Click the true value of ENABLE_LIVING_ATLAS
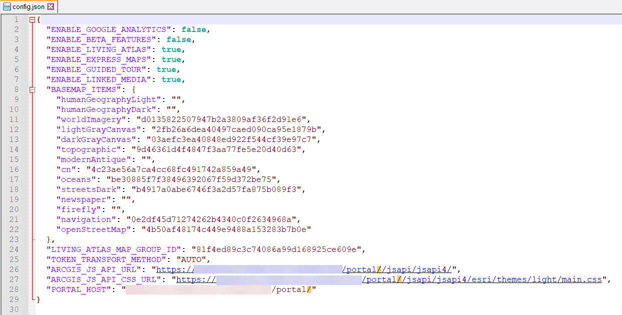This screenshot has height=315, width=622. pos(171,49)
